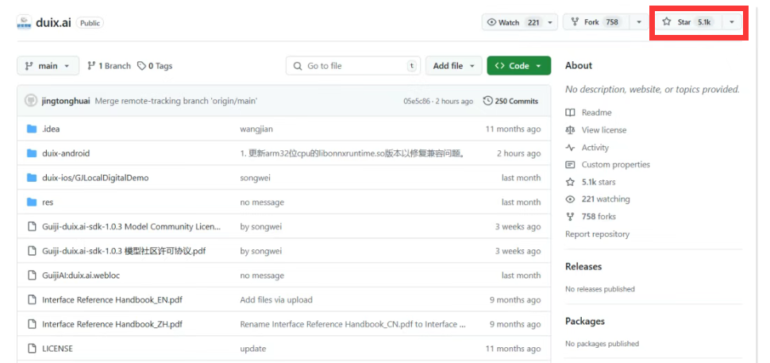Open the LICENSE file name

pos(57,349)
